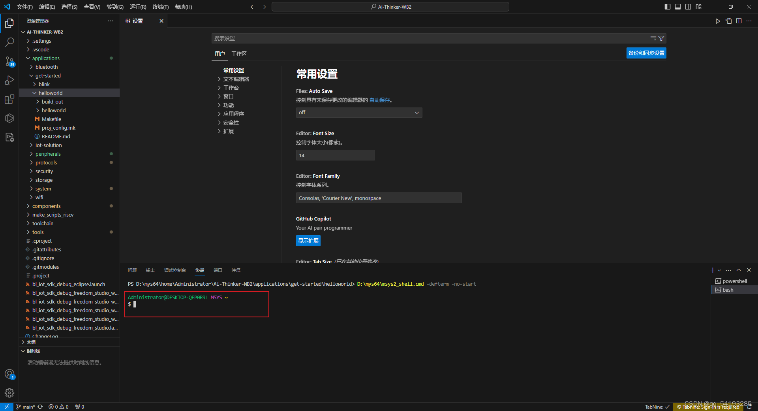Open the Explorer view in activity bar
This screenshot has width=758, height=411.
(9, 24)
